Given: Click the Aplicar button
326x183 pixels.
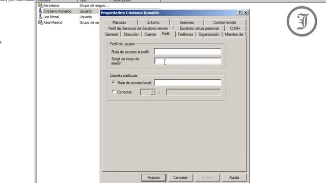Looking at the screenshot, I should [207, 177].
